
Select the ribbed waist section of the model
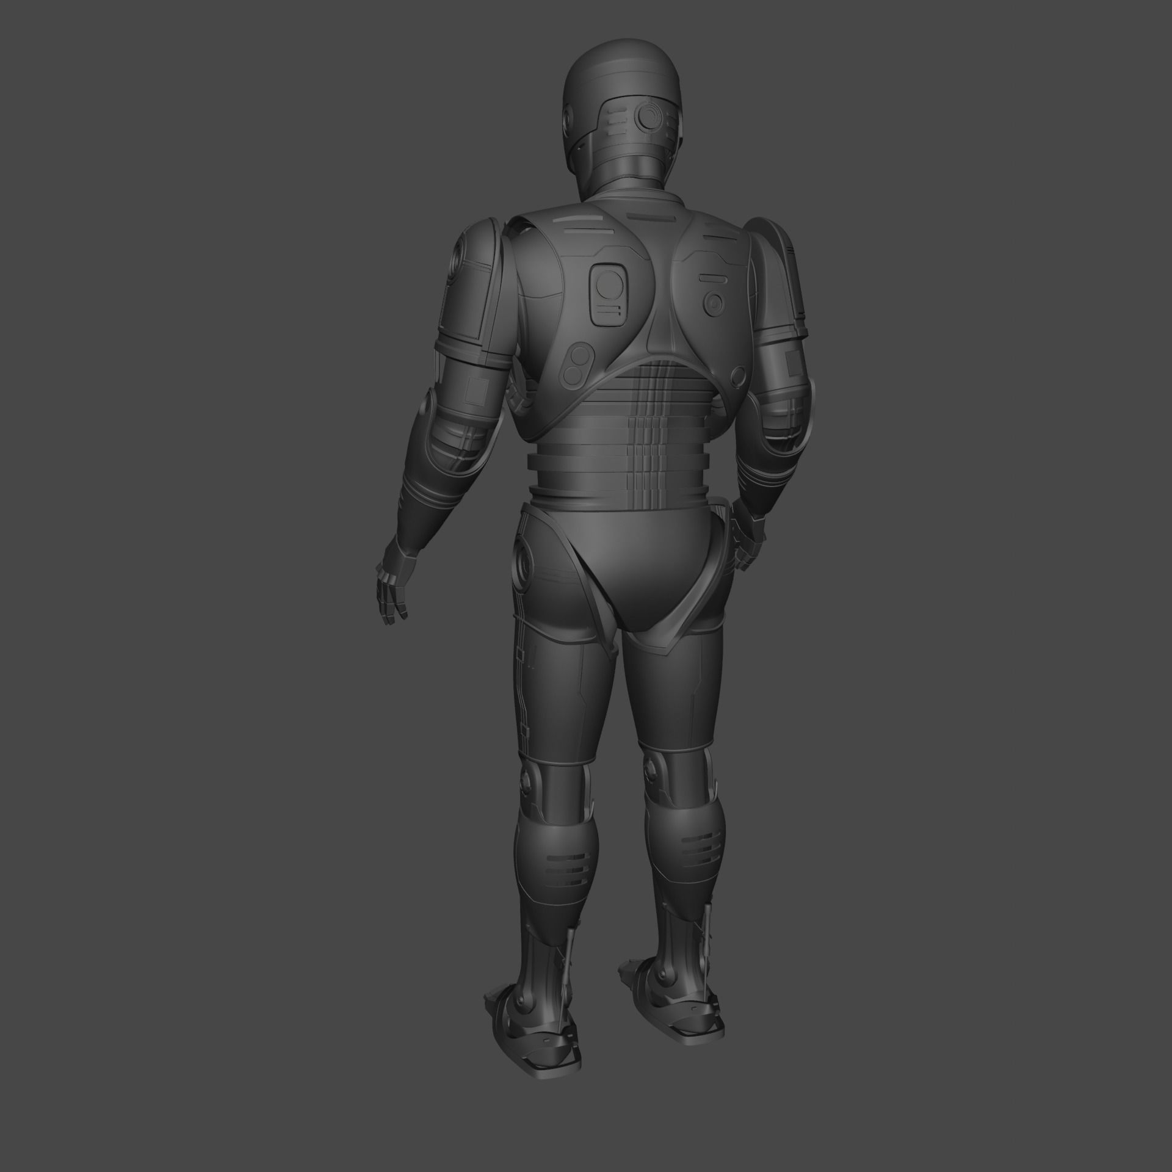pyautogui.click(x=620, y=437)
